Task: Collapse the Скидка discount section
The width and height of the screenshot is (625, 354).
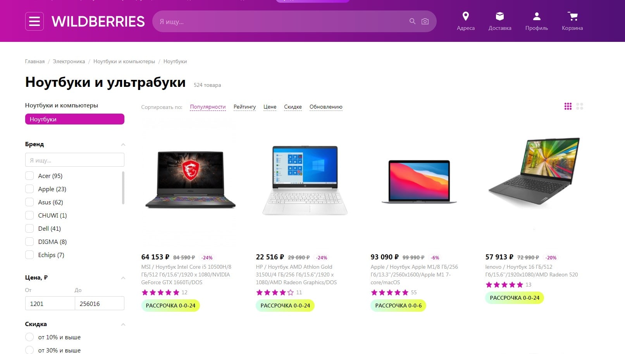Action: coord(123,325)
